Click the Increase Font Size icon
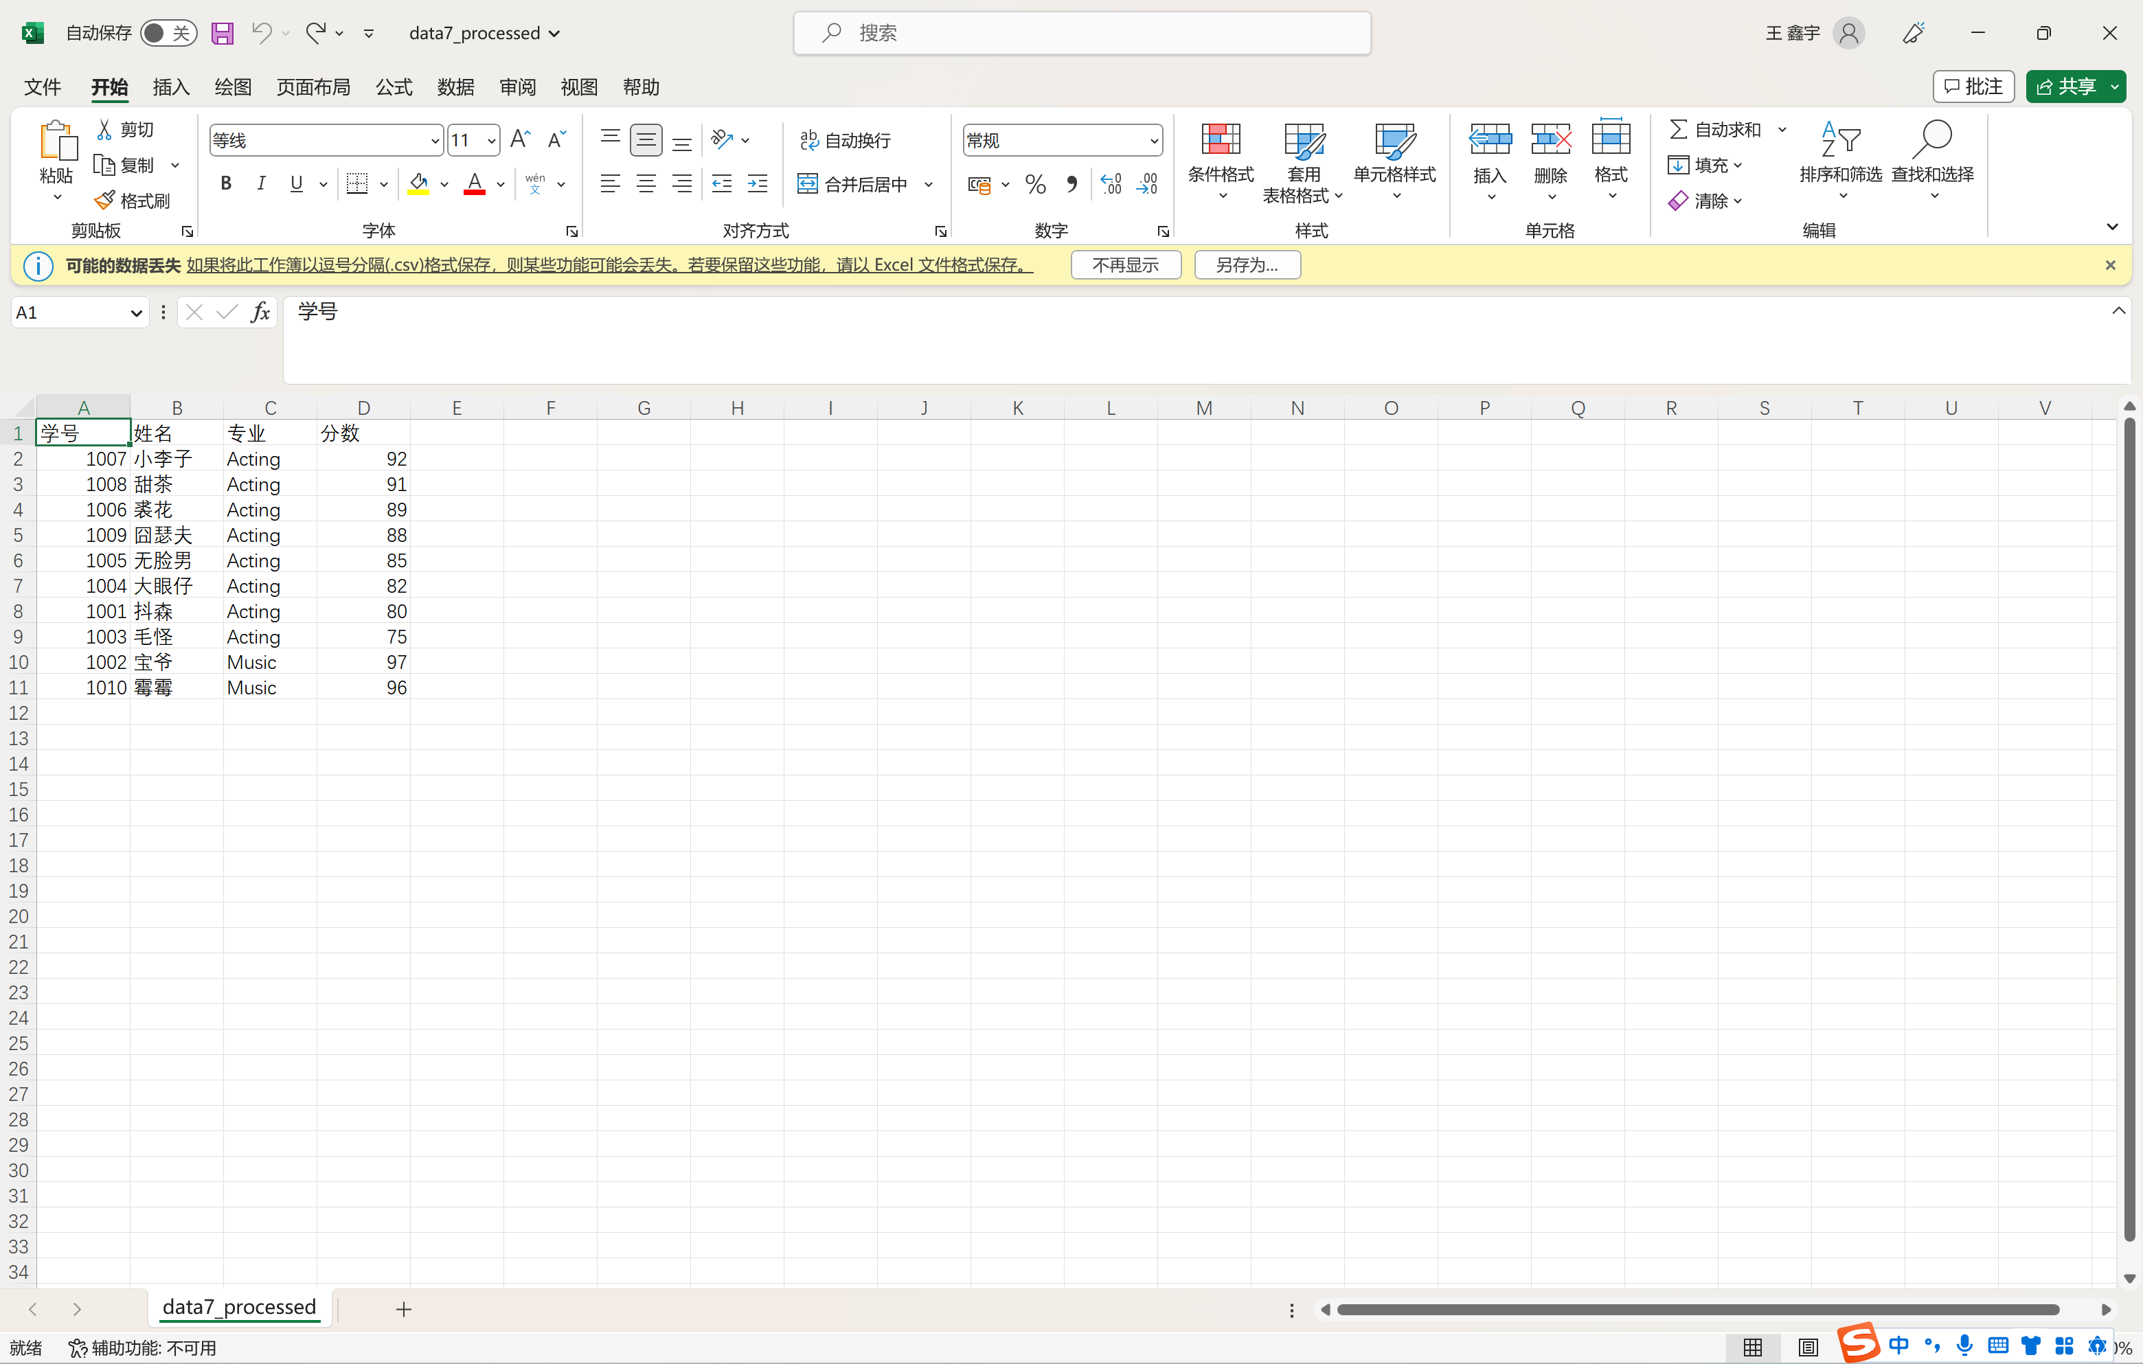 point(521,139)
